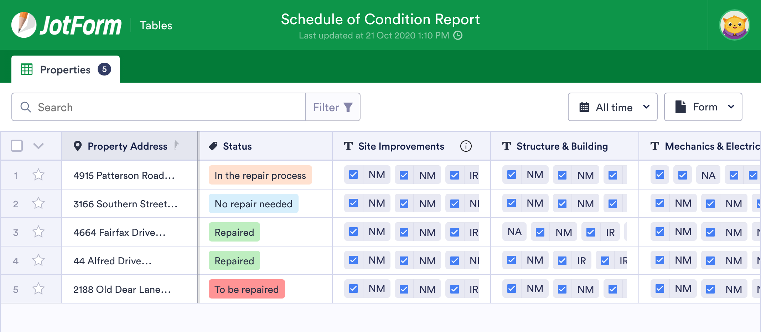The image size is (761, 332).
Task: Click the green Repaired status badge on 4664 Fairfax Drive
Action: (x=234, y=232)
